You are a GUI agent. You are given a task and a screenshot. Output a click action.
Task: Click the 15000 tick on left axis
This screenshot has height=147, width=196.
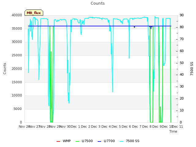pos(17,82)
